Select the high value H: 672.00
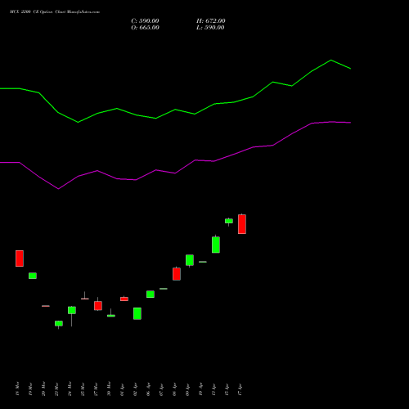Image resolution: width=409 pixels, height=409 pixels. point(211,21)
